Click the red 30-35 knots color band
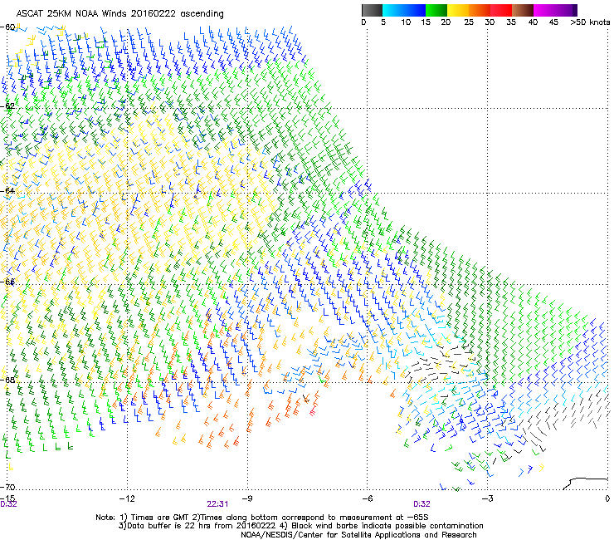The height and width of the screenshot is (540, 614). [x=501, y=10]
